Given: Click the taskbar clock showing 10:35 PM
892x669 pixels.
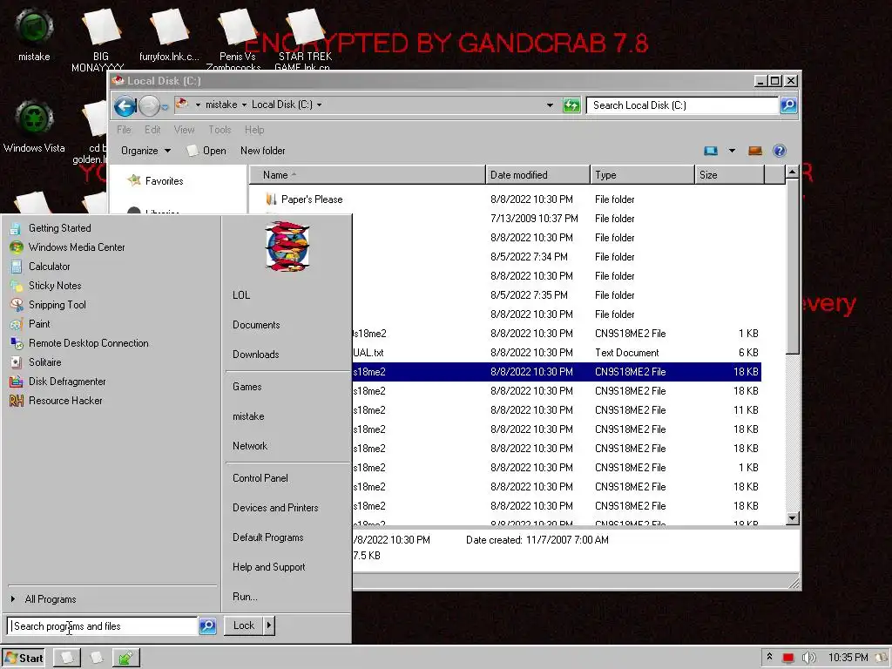Looking at the screenshot, I should (x=848, y=658).
